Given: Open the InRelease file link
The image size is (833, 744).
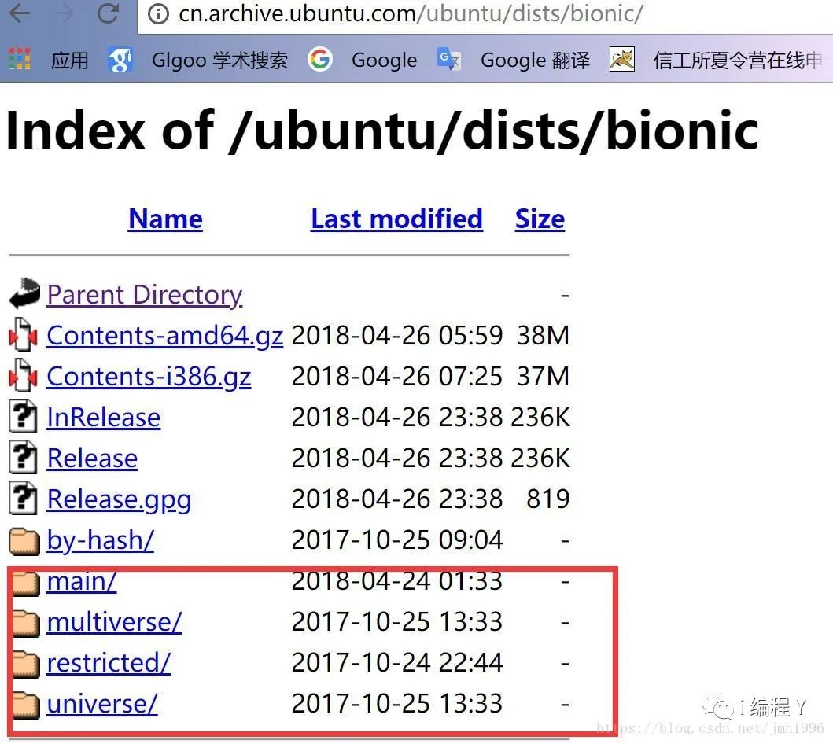Looking at the screenshot, I should 104,418.
